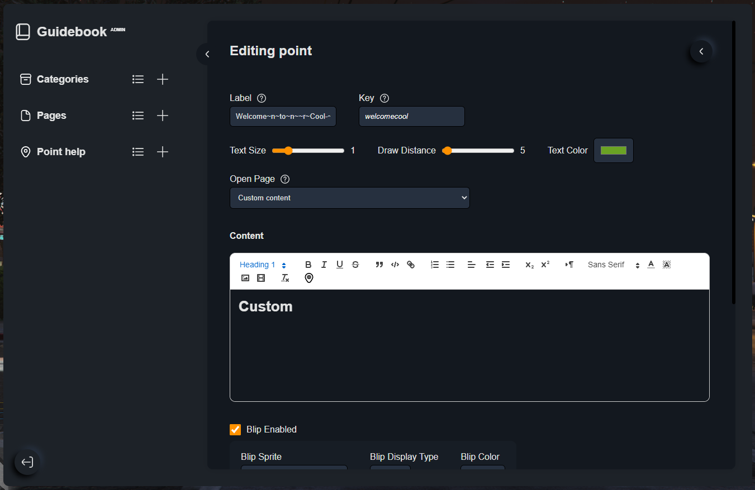
Task: Uncheck the Blip Enabled checkbox
Action: pos(235,429)
